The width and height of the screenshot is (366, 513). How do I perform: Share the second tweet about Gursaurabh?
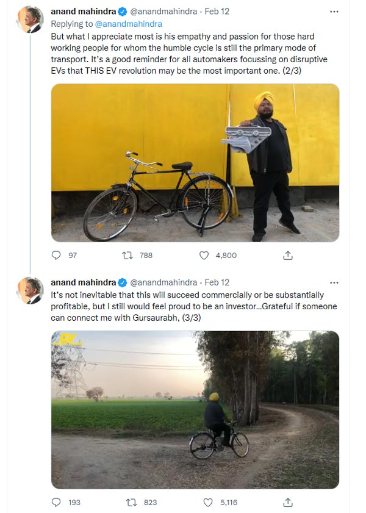(288, 502)
